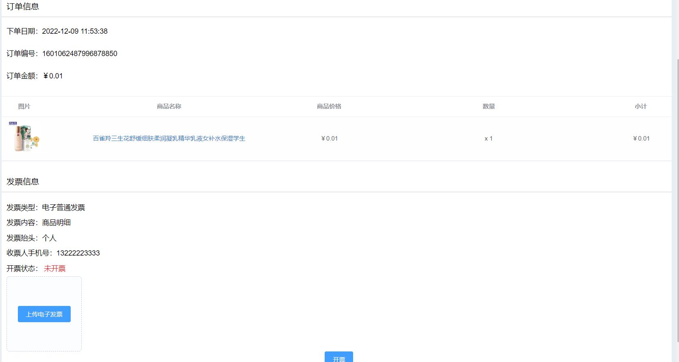Open the 百雀羚 product thumbnail image
Image resolution: width=679 pixels, height=362 pixels.
pos(24,137)
